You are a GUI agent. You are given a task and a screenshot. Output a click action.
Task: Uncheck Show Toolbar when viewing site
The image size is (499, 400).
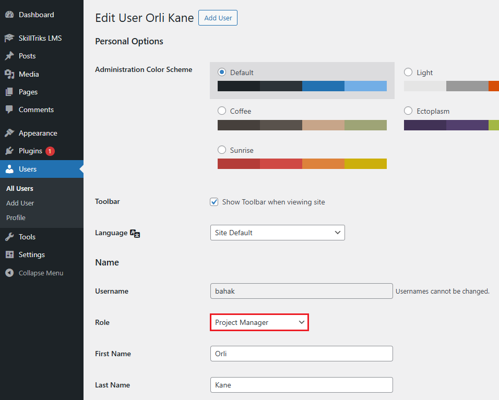coord(214,202)
